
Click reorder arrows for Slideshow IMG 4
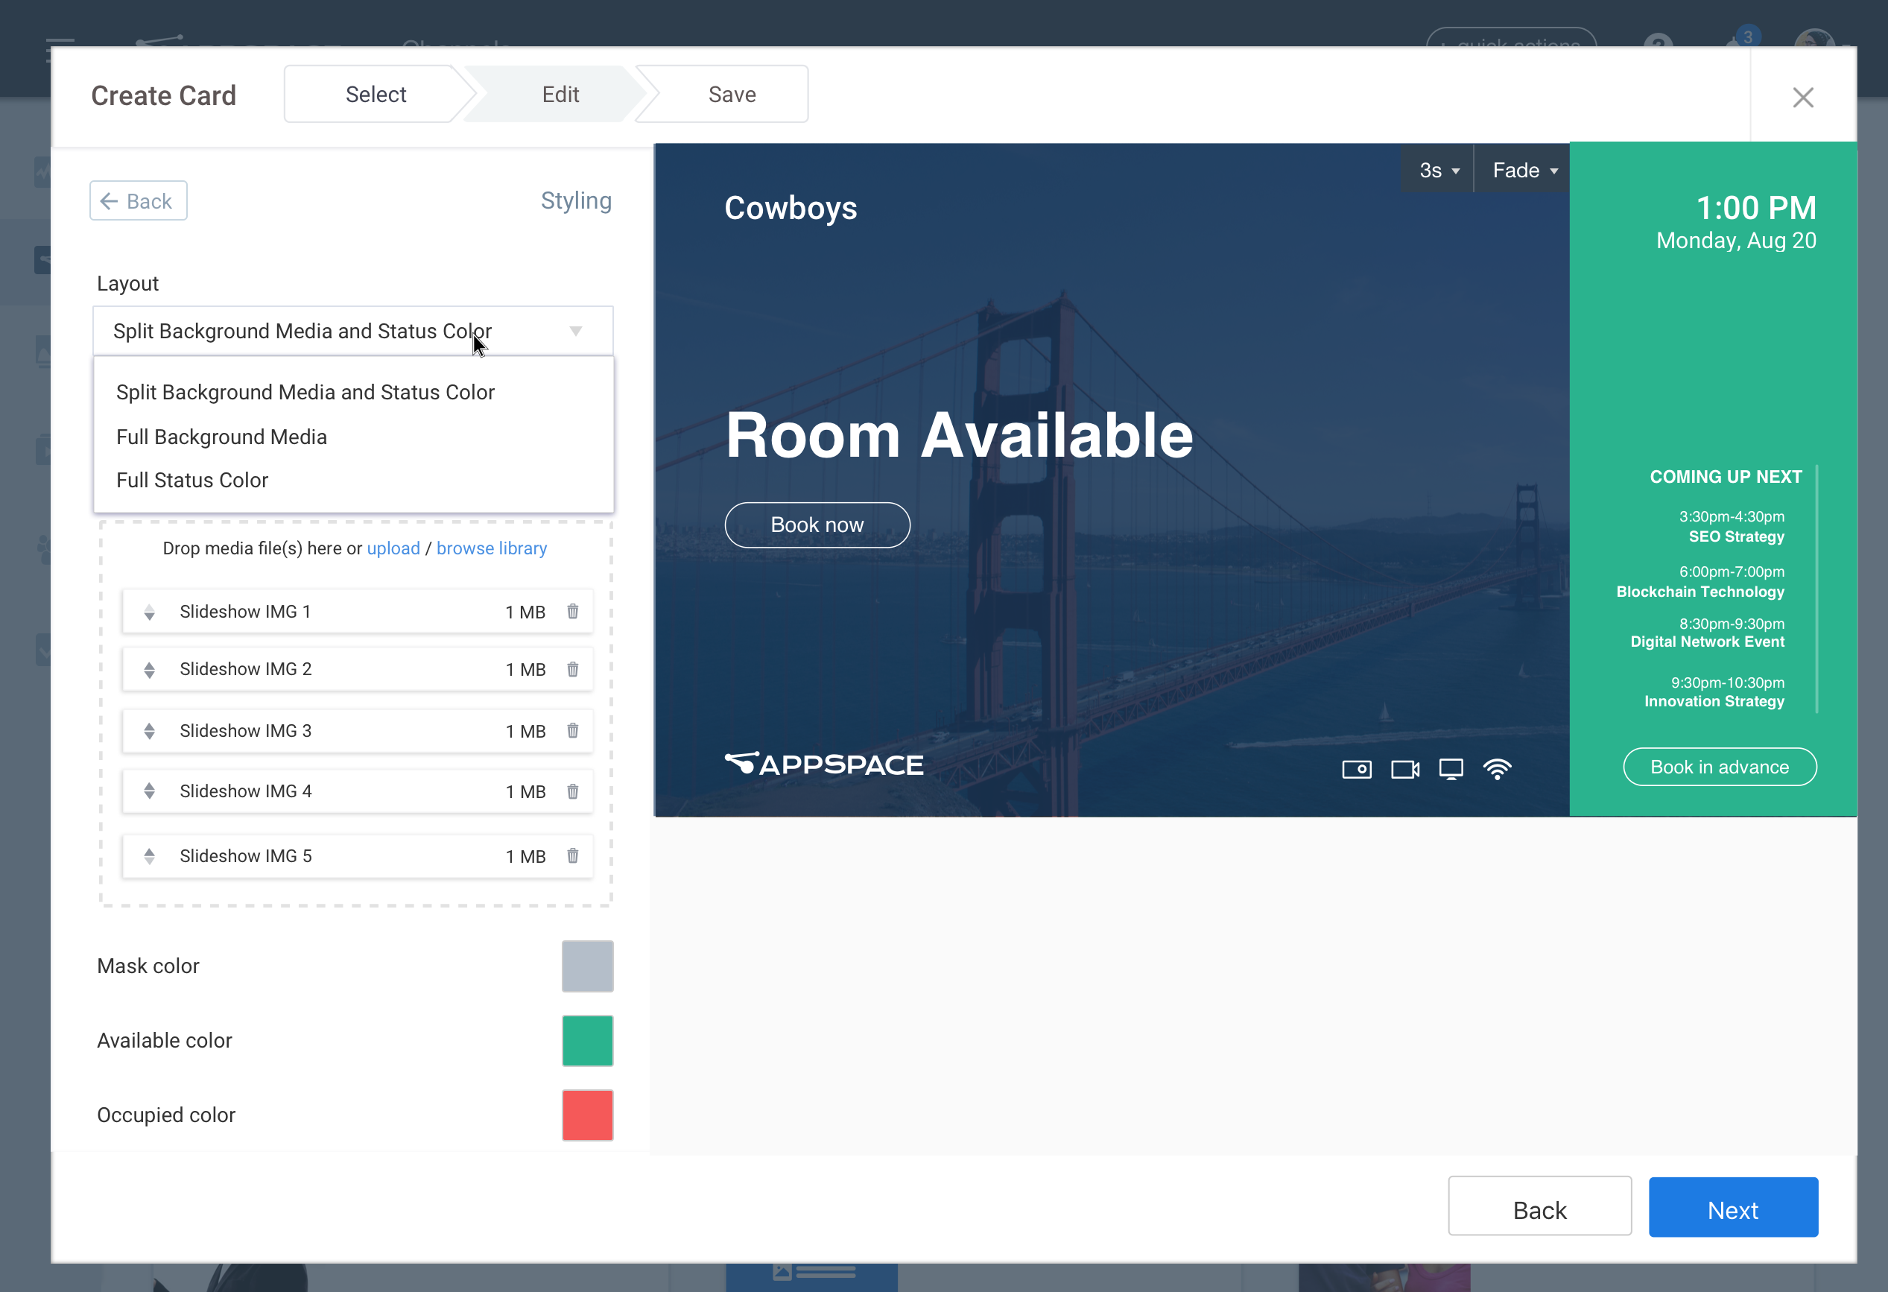click(x=150, y=791)
